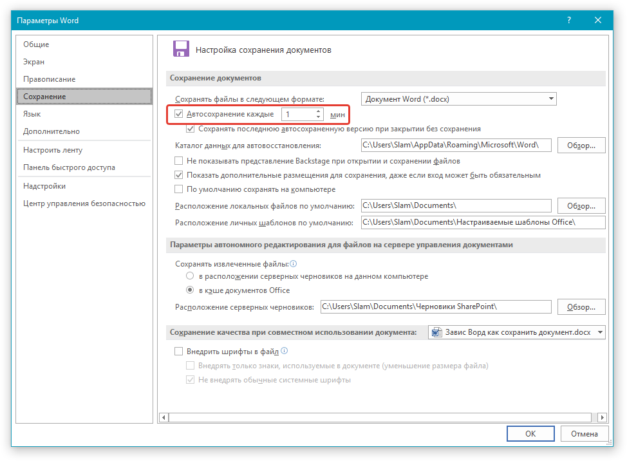Click horizontal scrollbar right arrow
Viewport: 627px width, 461px height.
602,417
